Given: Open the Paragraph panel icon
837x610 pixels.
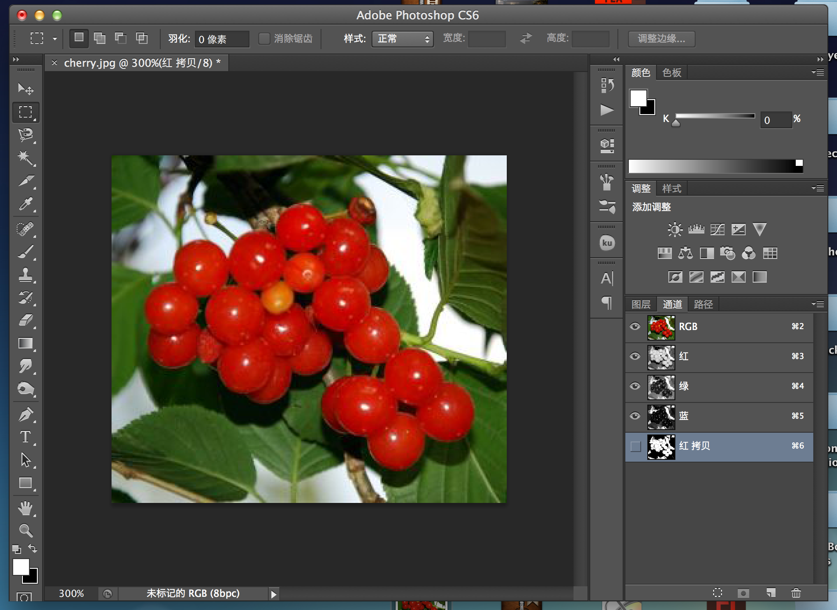Looking at the screenshot, I should pos(607,303).
